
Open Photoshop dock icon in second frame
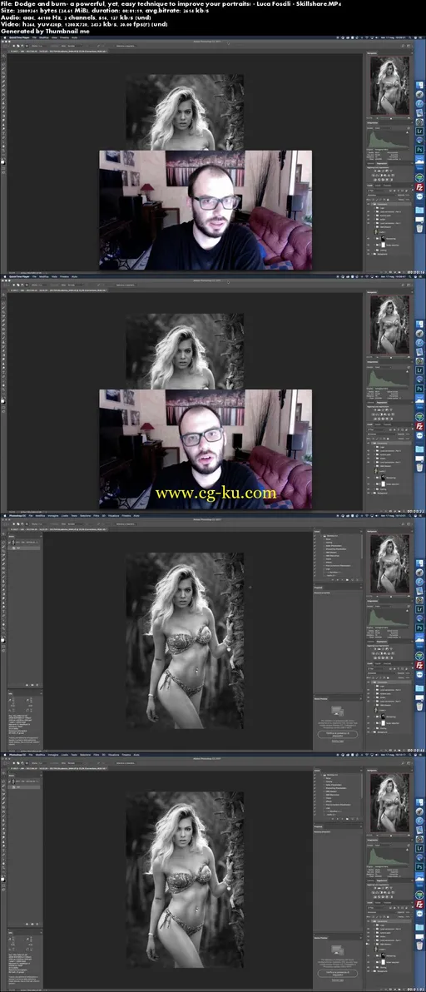[x=419, y=389]
